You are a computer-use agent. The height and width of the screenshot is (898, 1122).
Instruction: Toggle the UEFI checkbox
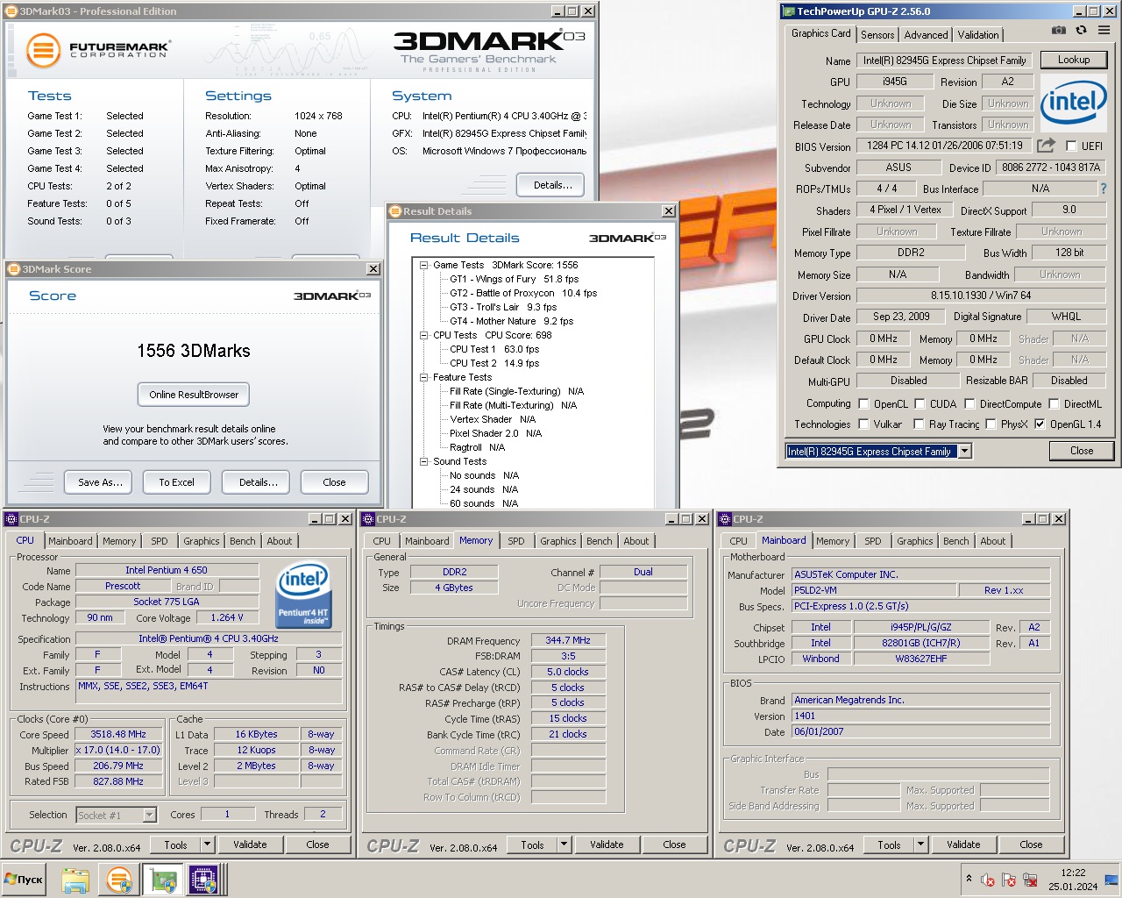click(x=1071, y=146)
